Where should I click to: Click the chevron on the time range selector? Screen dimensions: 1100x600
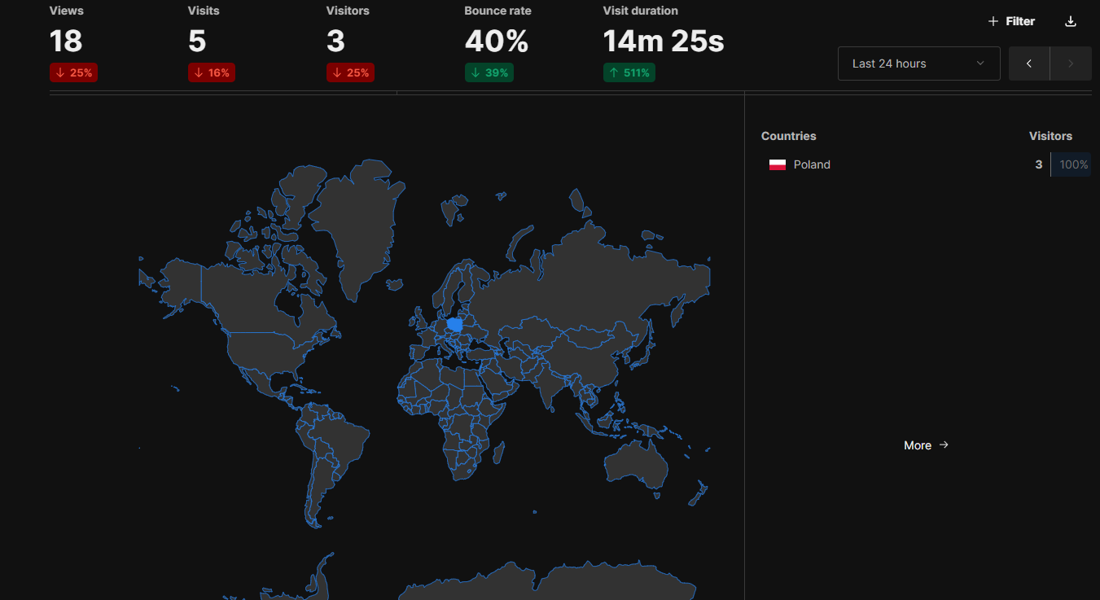tap(980, 63)
